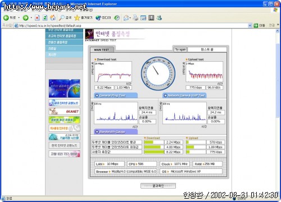Open Search with the magnifier icon
Screen dimensions: 281x202
61,18
